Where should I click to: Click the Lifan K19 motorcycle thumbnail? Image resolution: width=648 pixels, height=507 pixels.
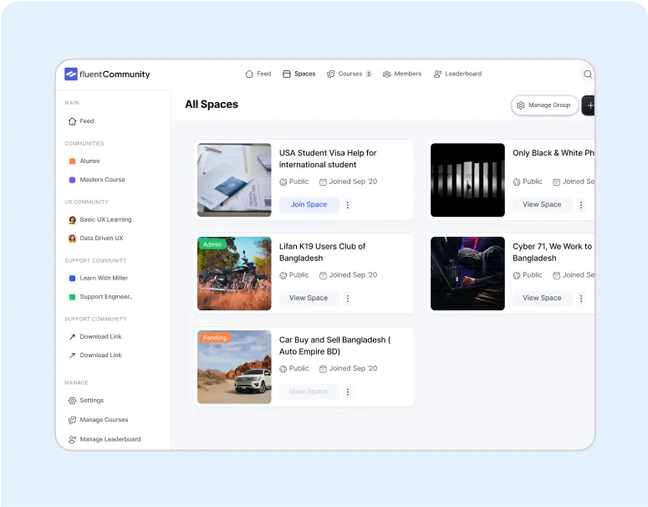coord(234,274)
